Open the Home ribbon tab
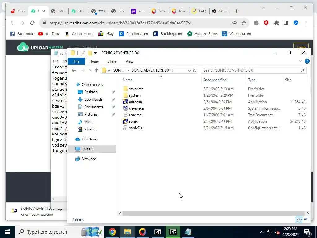Image resolution: width=317 pixels, height=238 pixels. (x=94, y=61)
